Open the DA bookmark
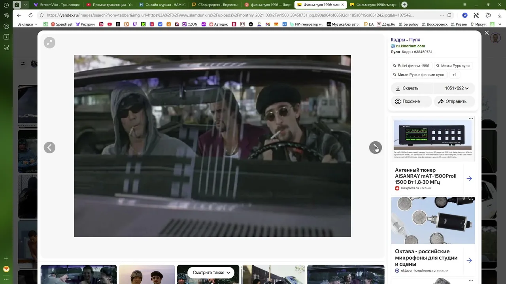This screenshot has width=506, height=284. coord(368,24)
